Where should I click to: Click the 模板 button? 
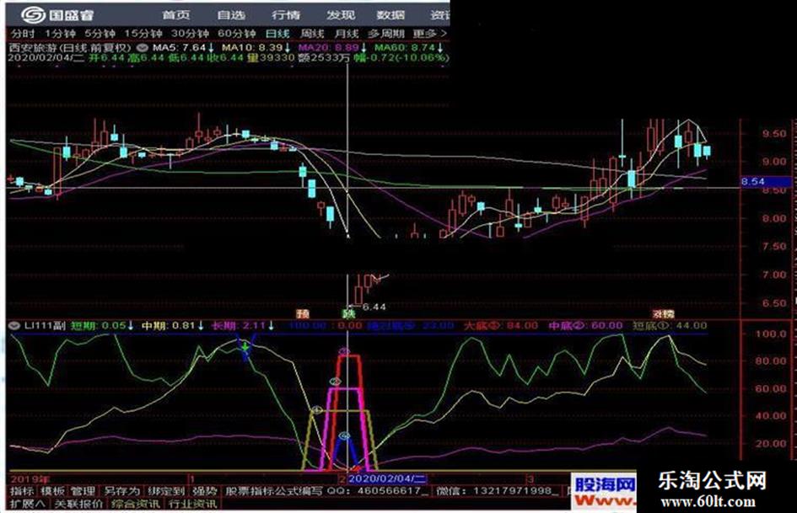(x=52, y=491)
